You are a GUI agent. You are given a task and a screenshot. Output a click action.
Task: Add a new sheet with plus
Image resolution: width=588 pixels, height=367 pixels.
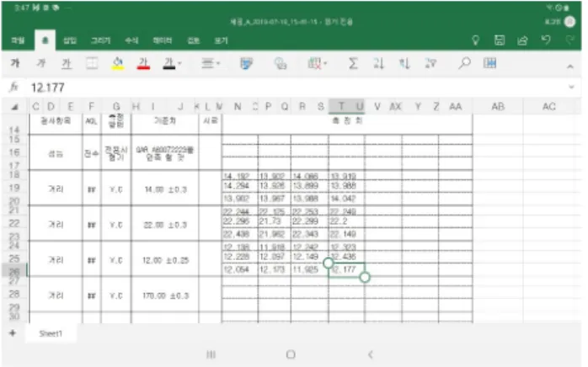[13, 332]
